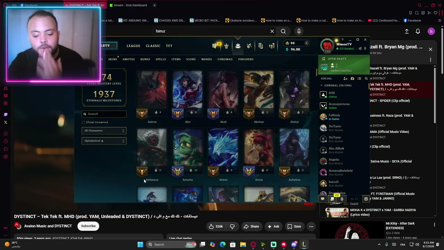The image size is (444, 250).
Task: Click the Ask button under the video
Action: [273, 226]
